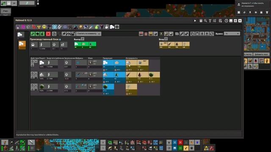
Task: Toggle link icon on third recipe row
Action: [36, 89]
